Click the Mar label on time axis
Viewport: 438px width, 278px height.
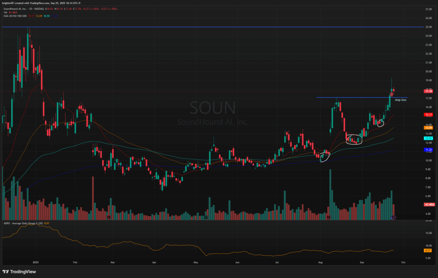pos(112,262)
